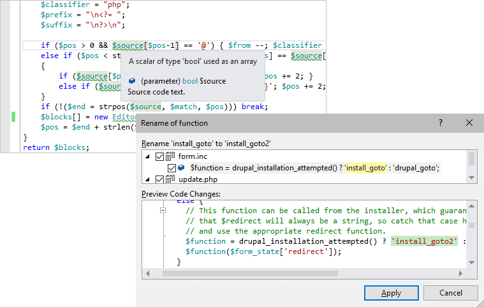Click the $form_state['redirect'] line in preview
This screenshot has height=307, width=484.
pos(263,251)
